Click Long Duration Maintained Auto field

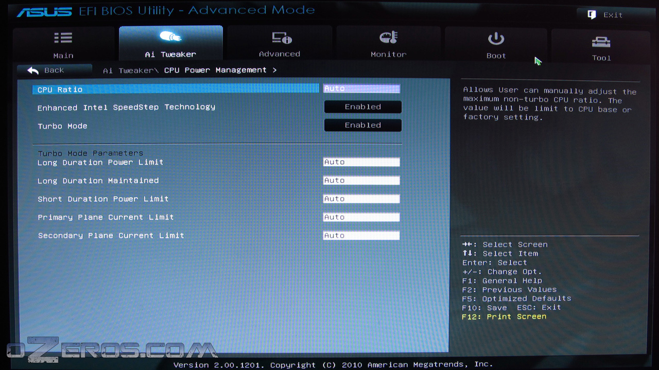point(361,181)
